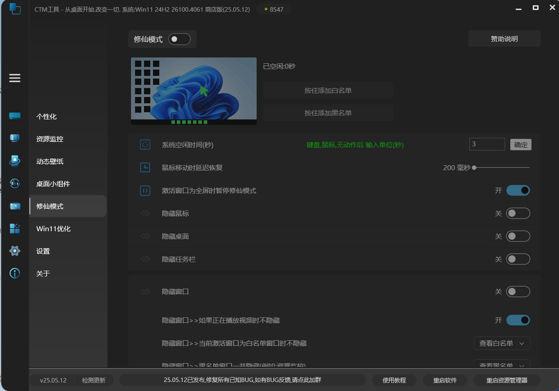The image size is (559, 391).
Task: Enable the 隐藏桌面 switch
Action: point(518,236)
